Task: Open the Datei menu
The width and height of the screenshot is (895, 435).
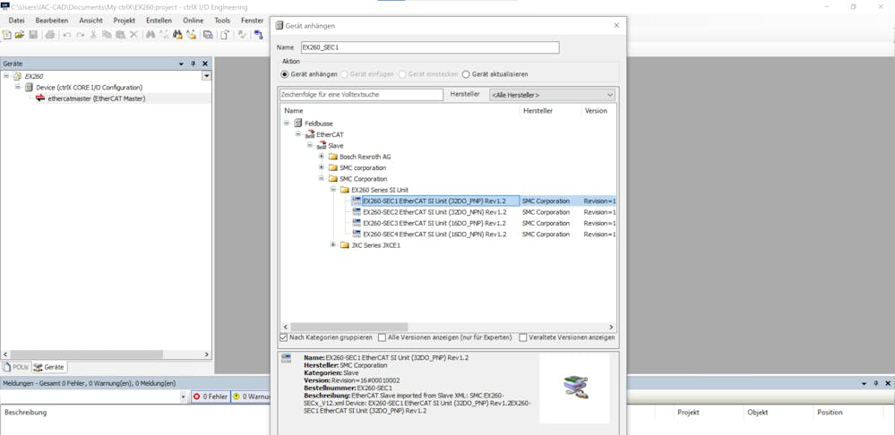Action: (x=16, y=21)
